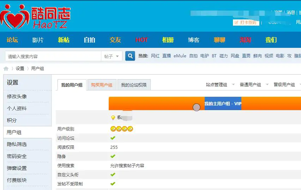
Task: Click hot search term 自拍
Action: [x=193, y=56]
